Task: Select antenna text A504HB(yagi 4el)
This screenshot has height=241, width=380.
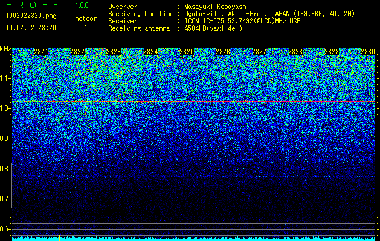Action: (x=213, y=28)
